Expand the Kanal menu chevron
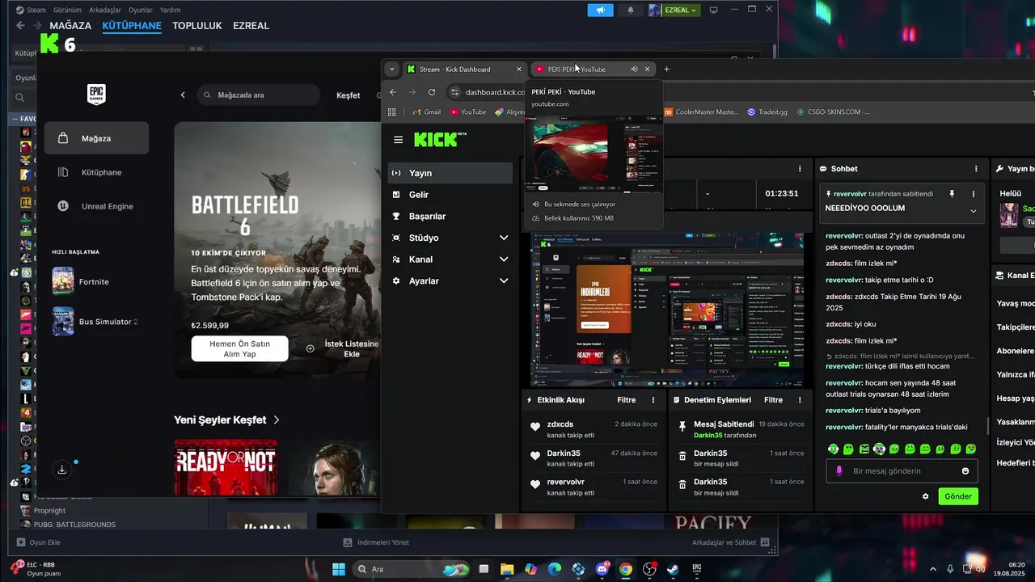 coord(504,259)
